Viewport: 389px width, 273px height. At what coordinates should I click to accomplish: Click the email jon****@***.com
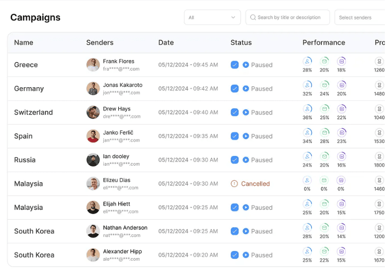(121, 93)
